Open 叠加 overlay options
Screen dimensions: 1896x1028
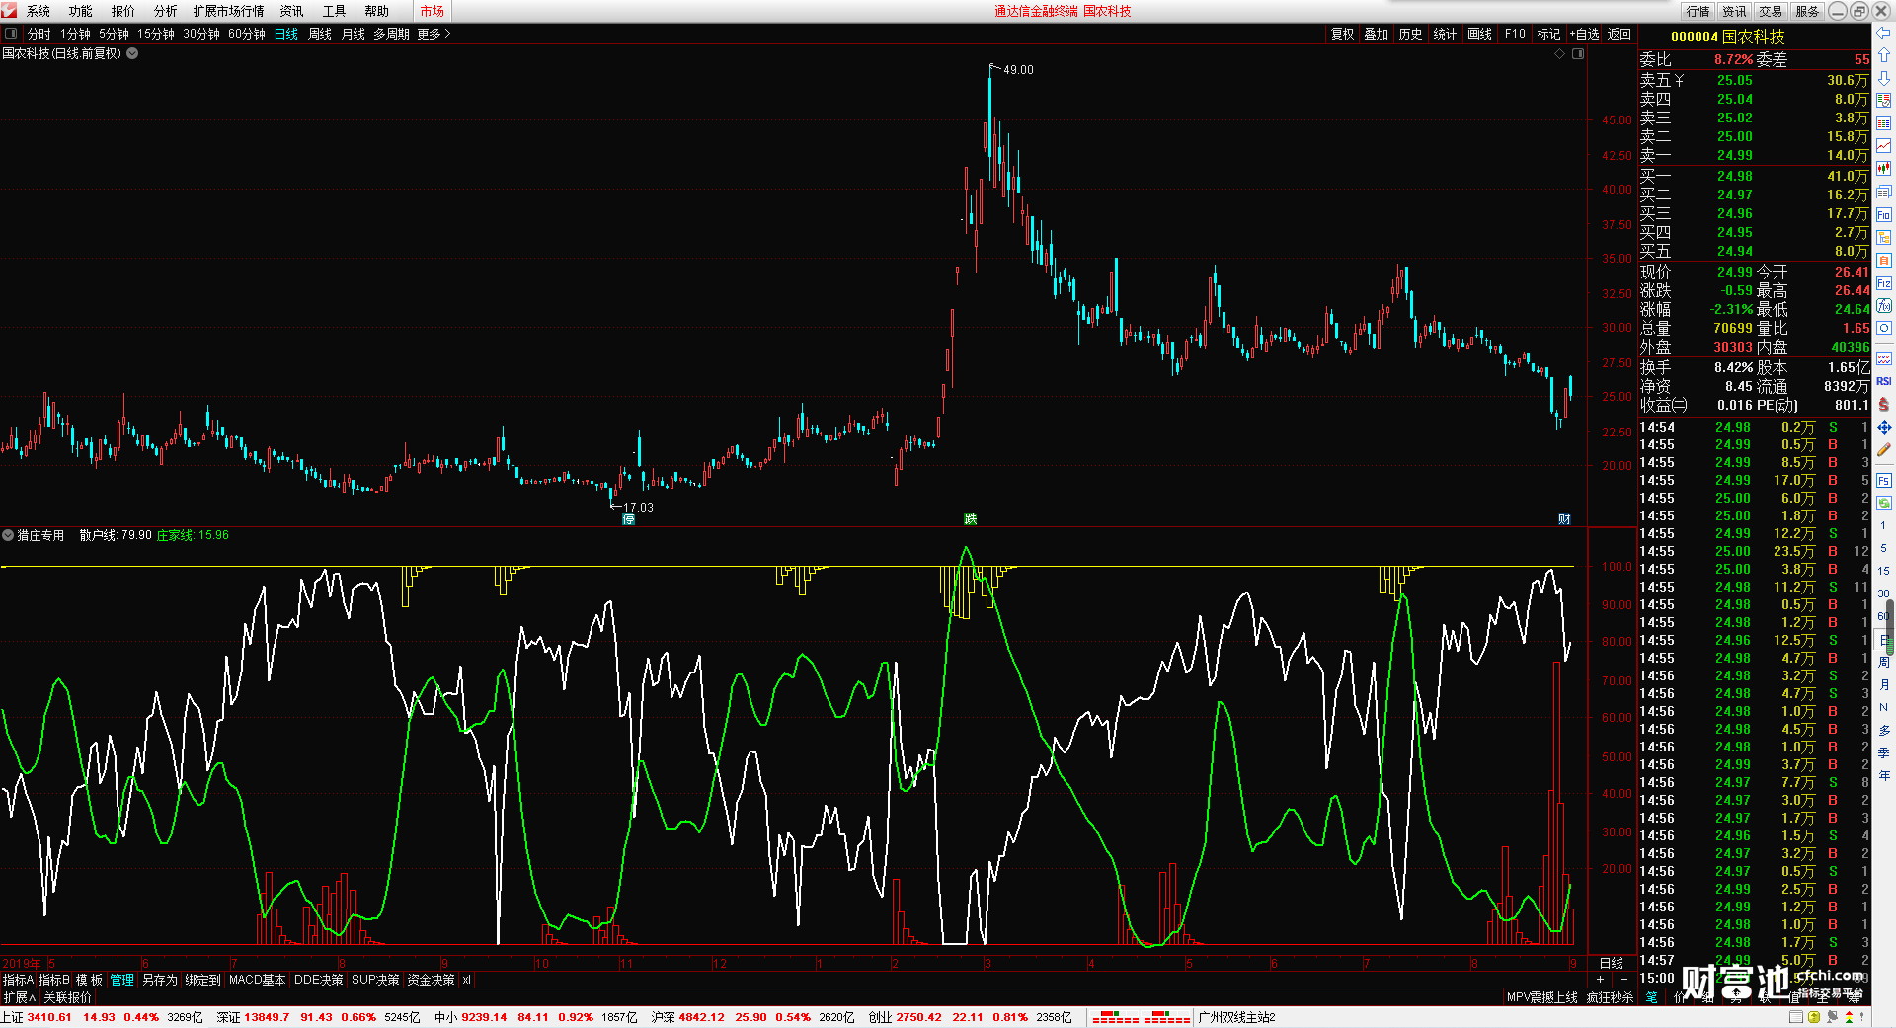[1377, 34]
